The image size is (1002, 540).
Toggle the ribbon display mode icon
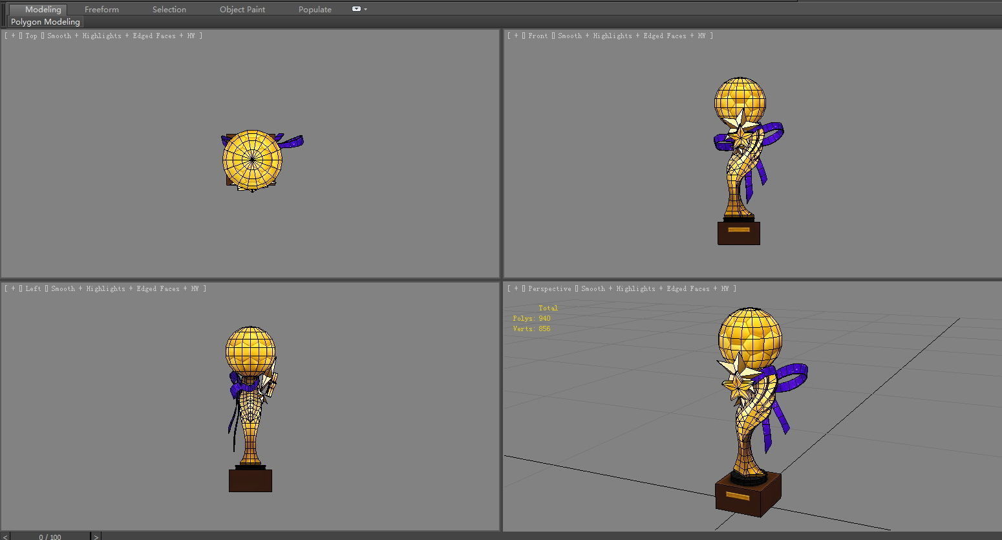pos(356,9)
